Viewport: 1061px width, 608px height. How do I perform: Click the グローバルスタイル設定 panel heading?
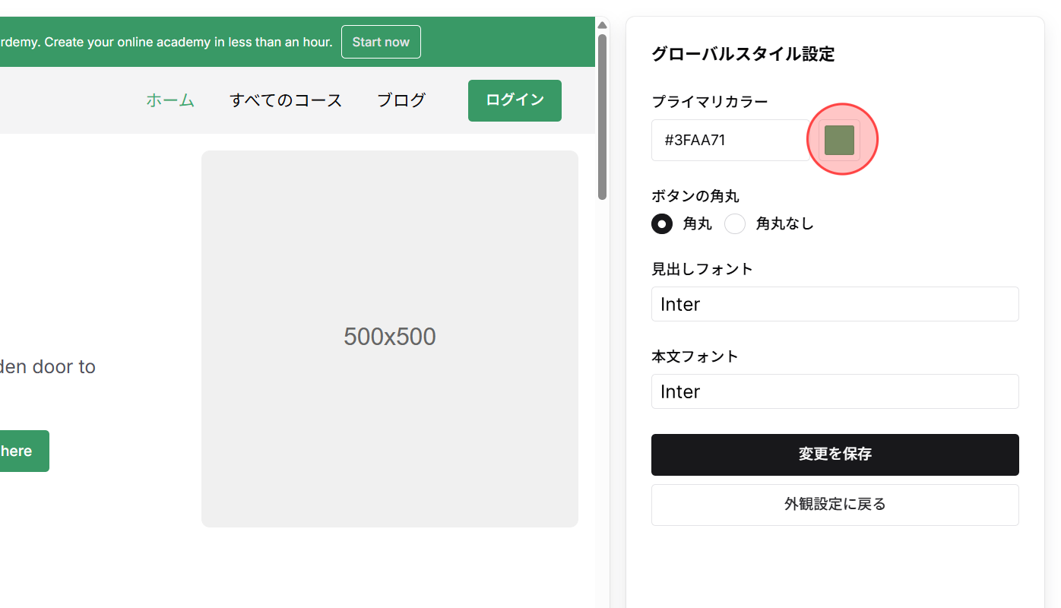[x=743, y=54]
